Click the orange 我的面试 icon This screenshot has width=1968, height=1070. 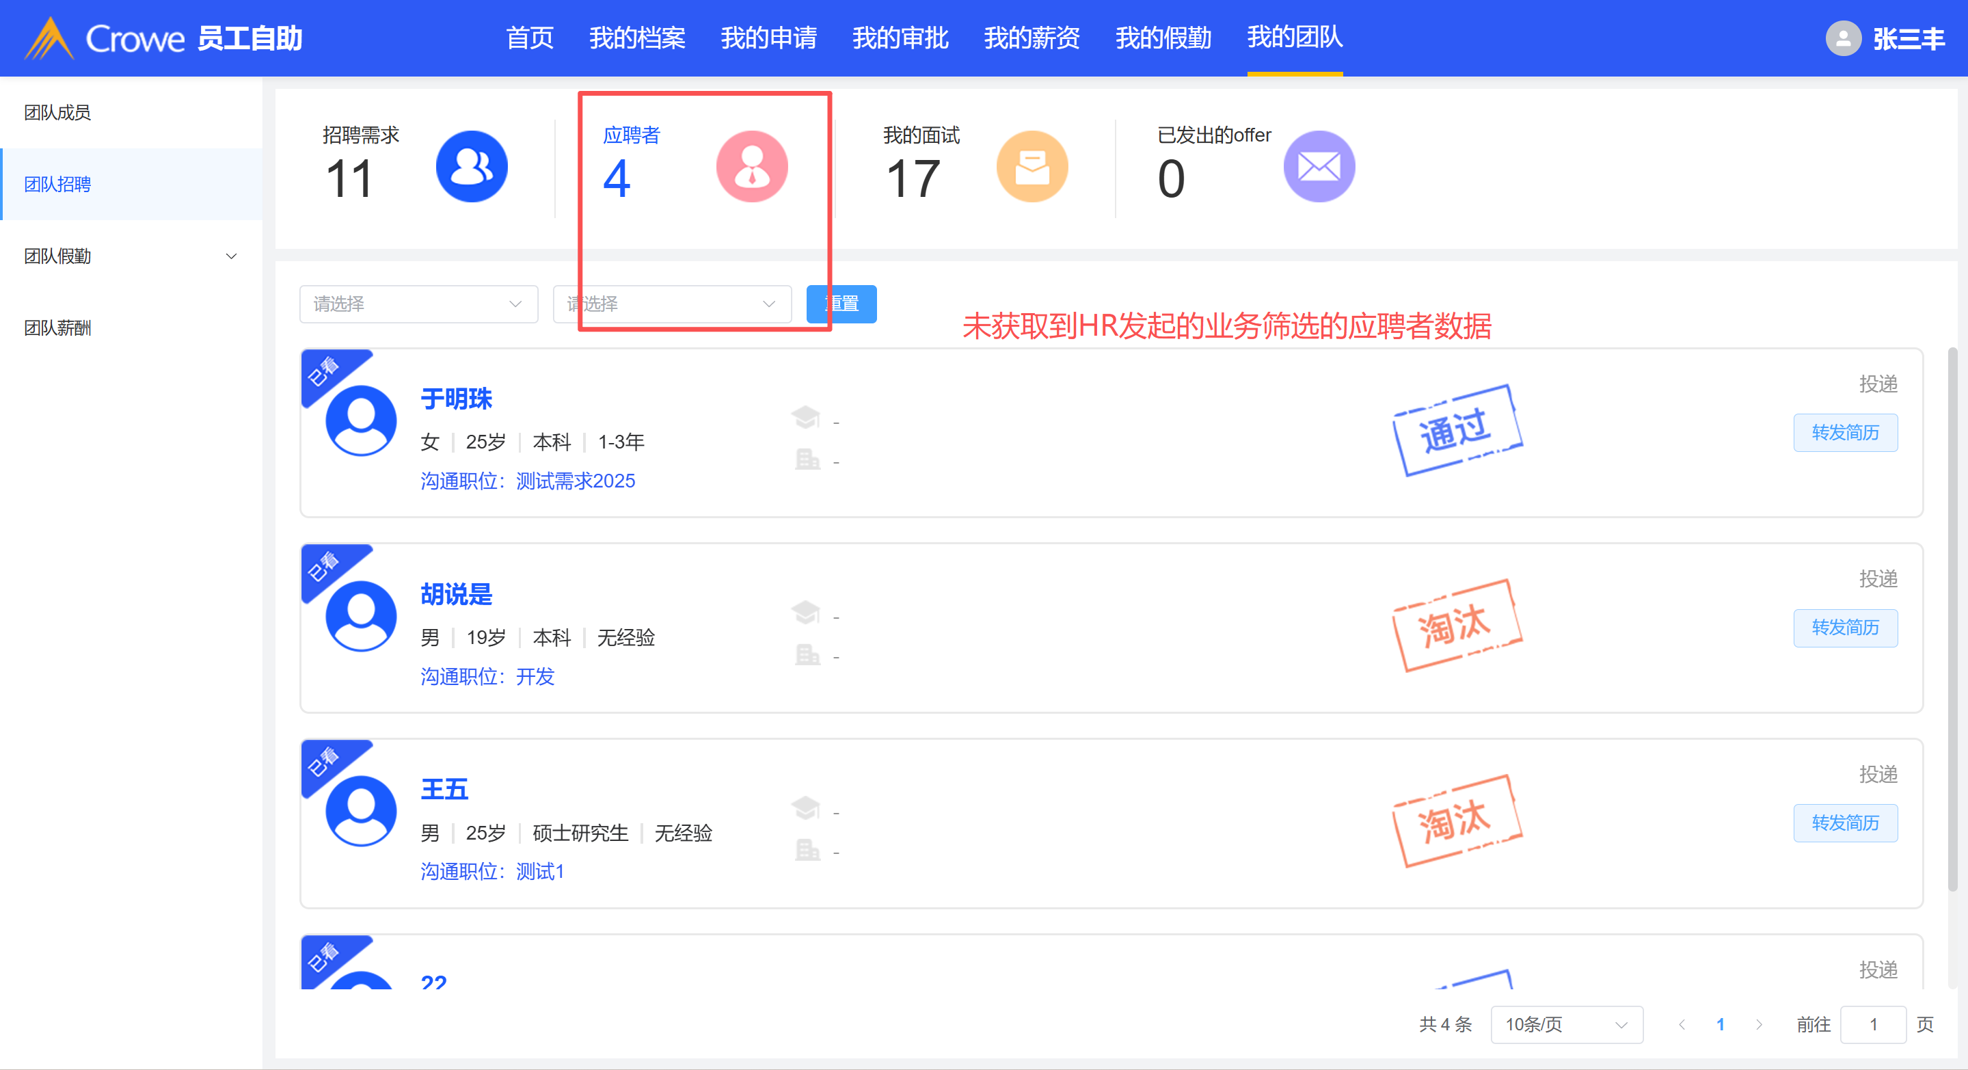click(1032, 167)
